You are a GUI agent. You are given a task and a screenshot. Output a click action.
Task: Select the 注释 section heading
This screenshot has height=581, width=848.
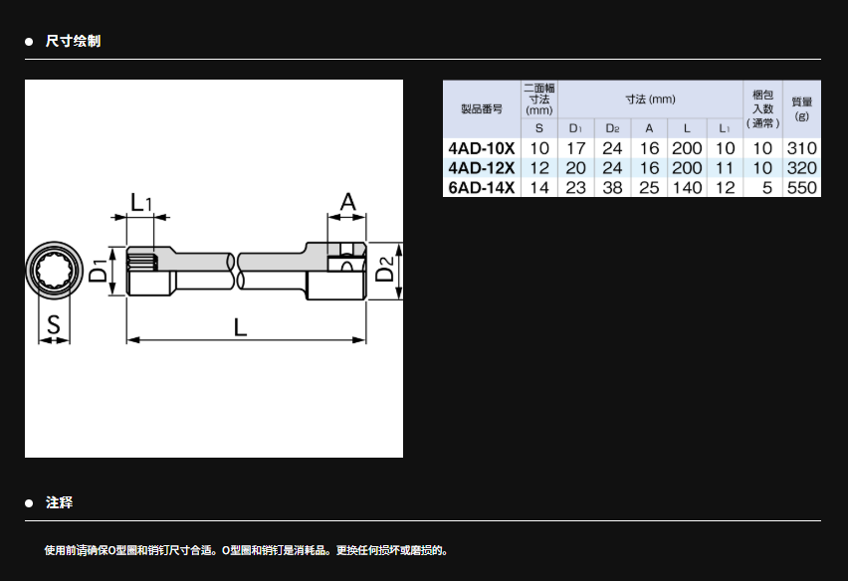point(60,503)
